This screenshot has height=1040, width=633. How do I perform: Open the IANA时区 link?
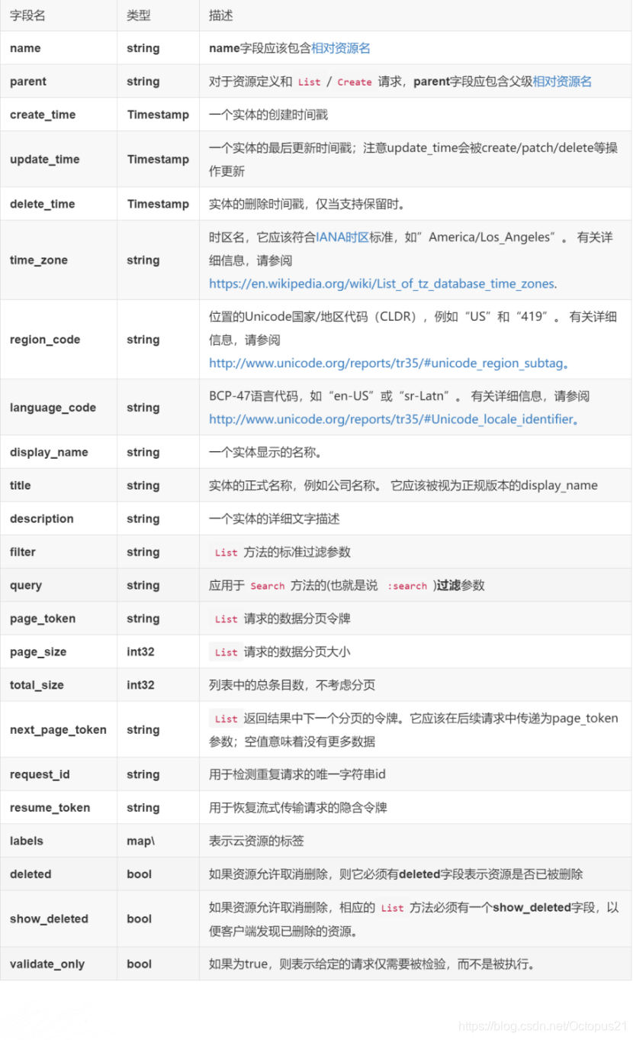[343, 237]
